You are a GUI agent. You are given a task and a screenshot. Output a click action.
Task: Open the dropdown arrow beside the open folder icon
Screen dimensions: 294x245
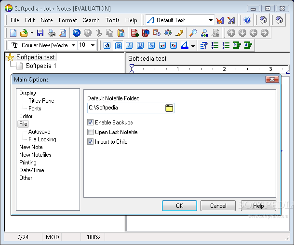tap(32, 33)
